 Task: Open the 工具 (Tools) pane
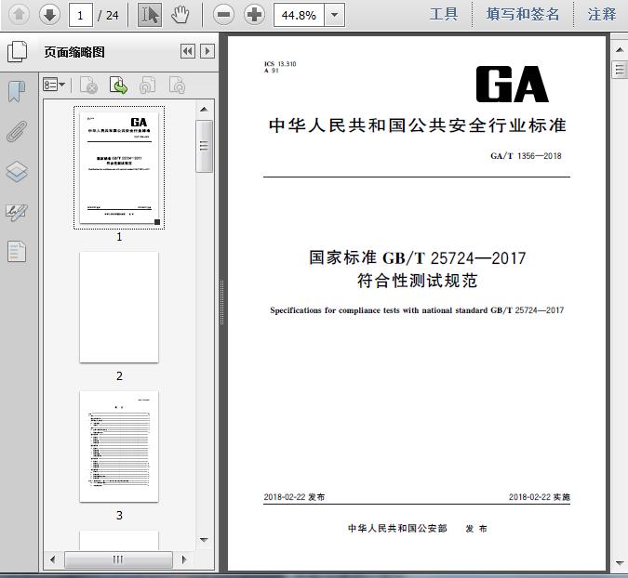444,14
